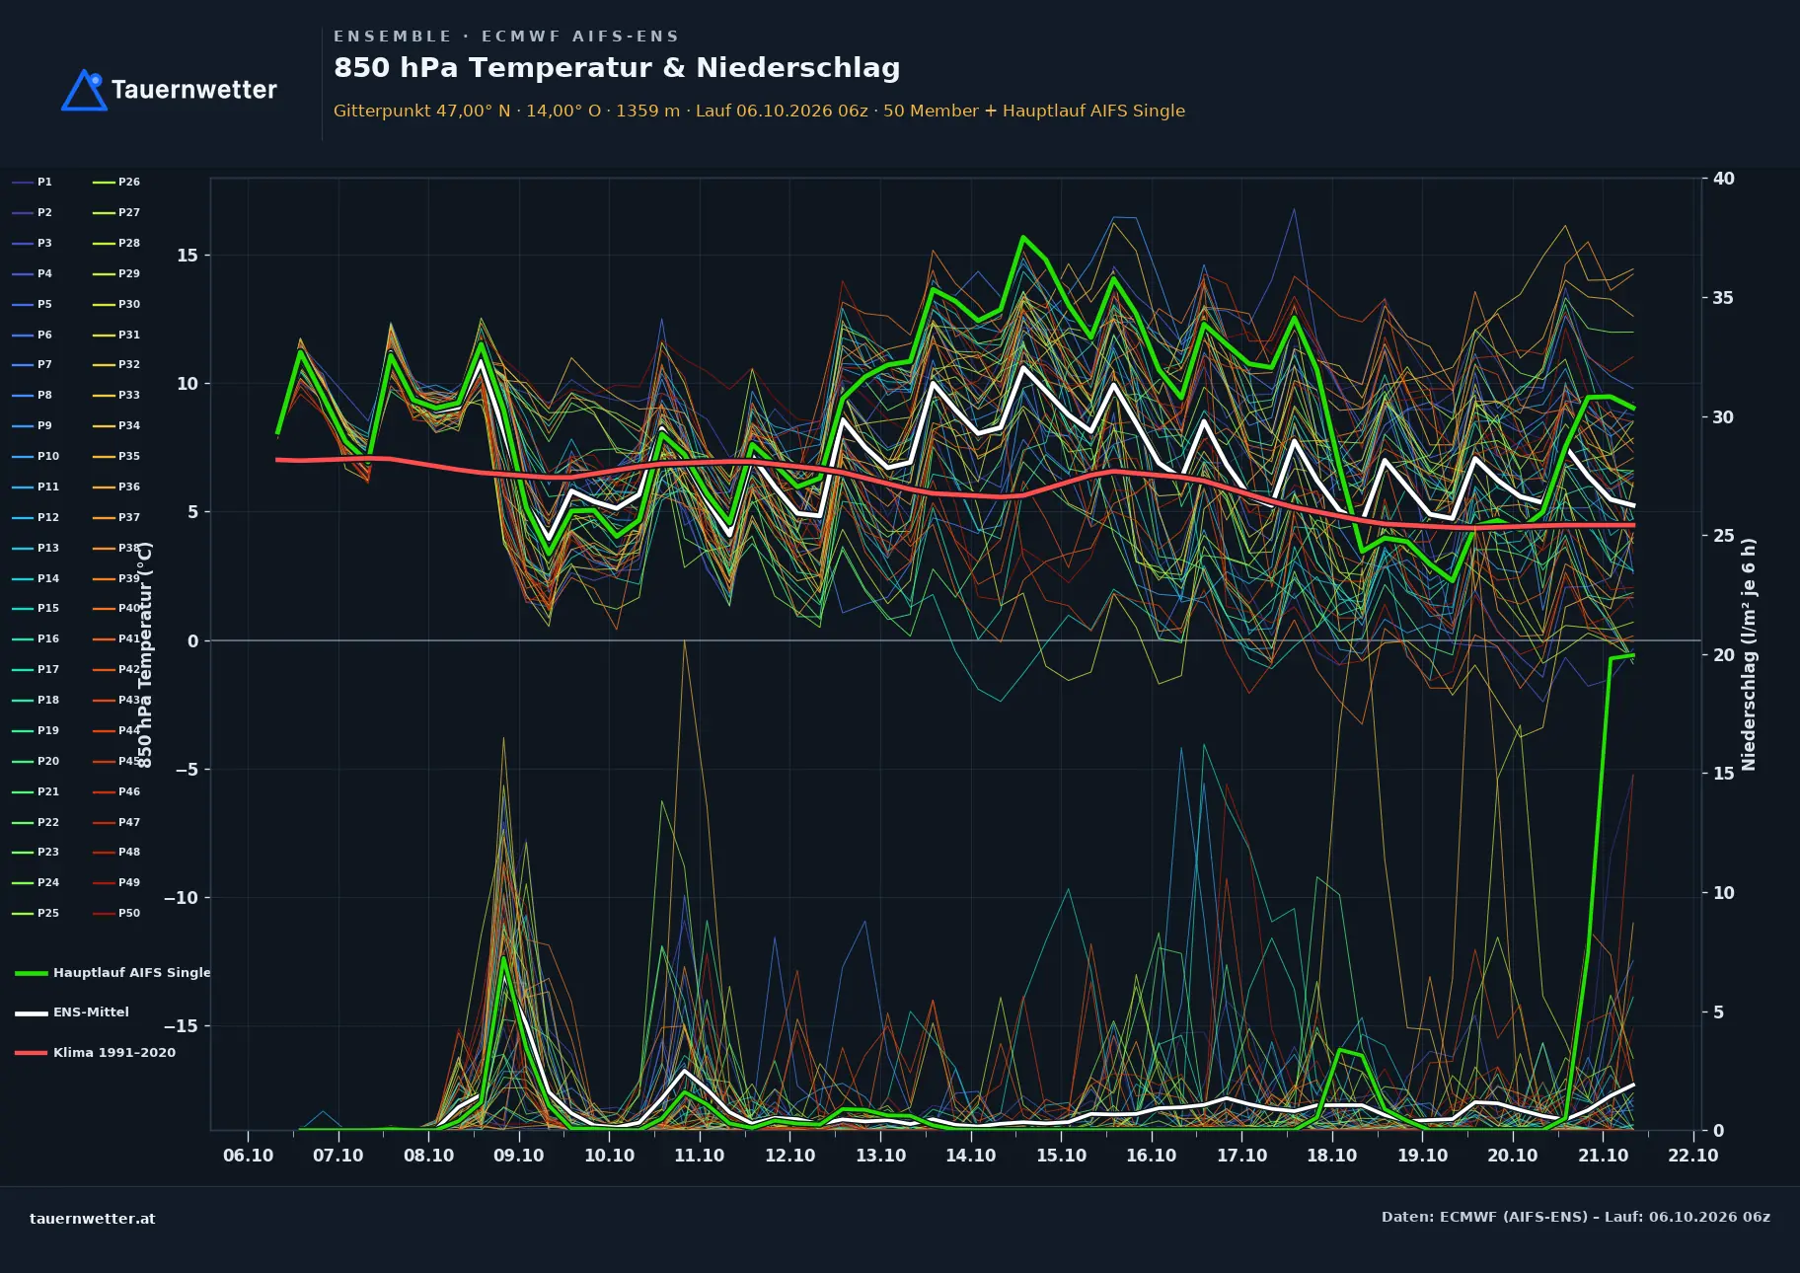Click the 09.10 date tick label
This screenshot has width=1800, height=1273.
pyautogui.click(x=519, y=1155)
